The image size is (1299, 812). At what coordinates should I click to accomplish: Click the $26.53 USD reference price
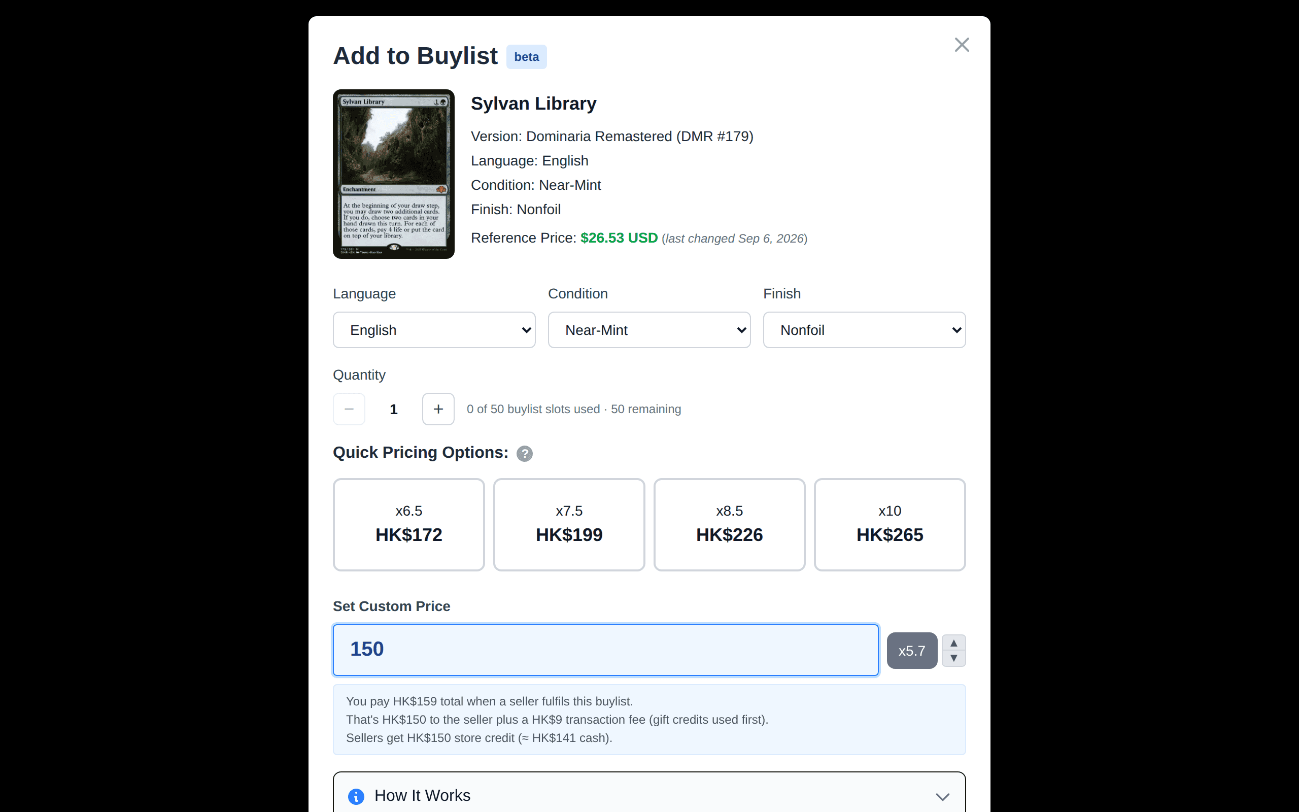click(x=619, y=238)
